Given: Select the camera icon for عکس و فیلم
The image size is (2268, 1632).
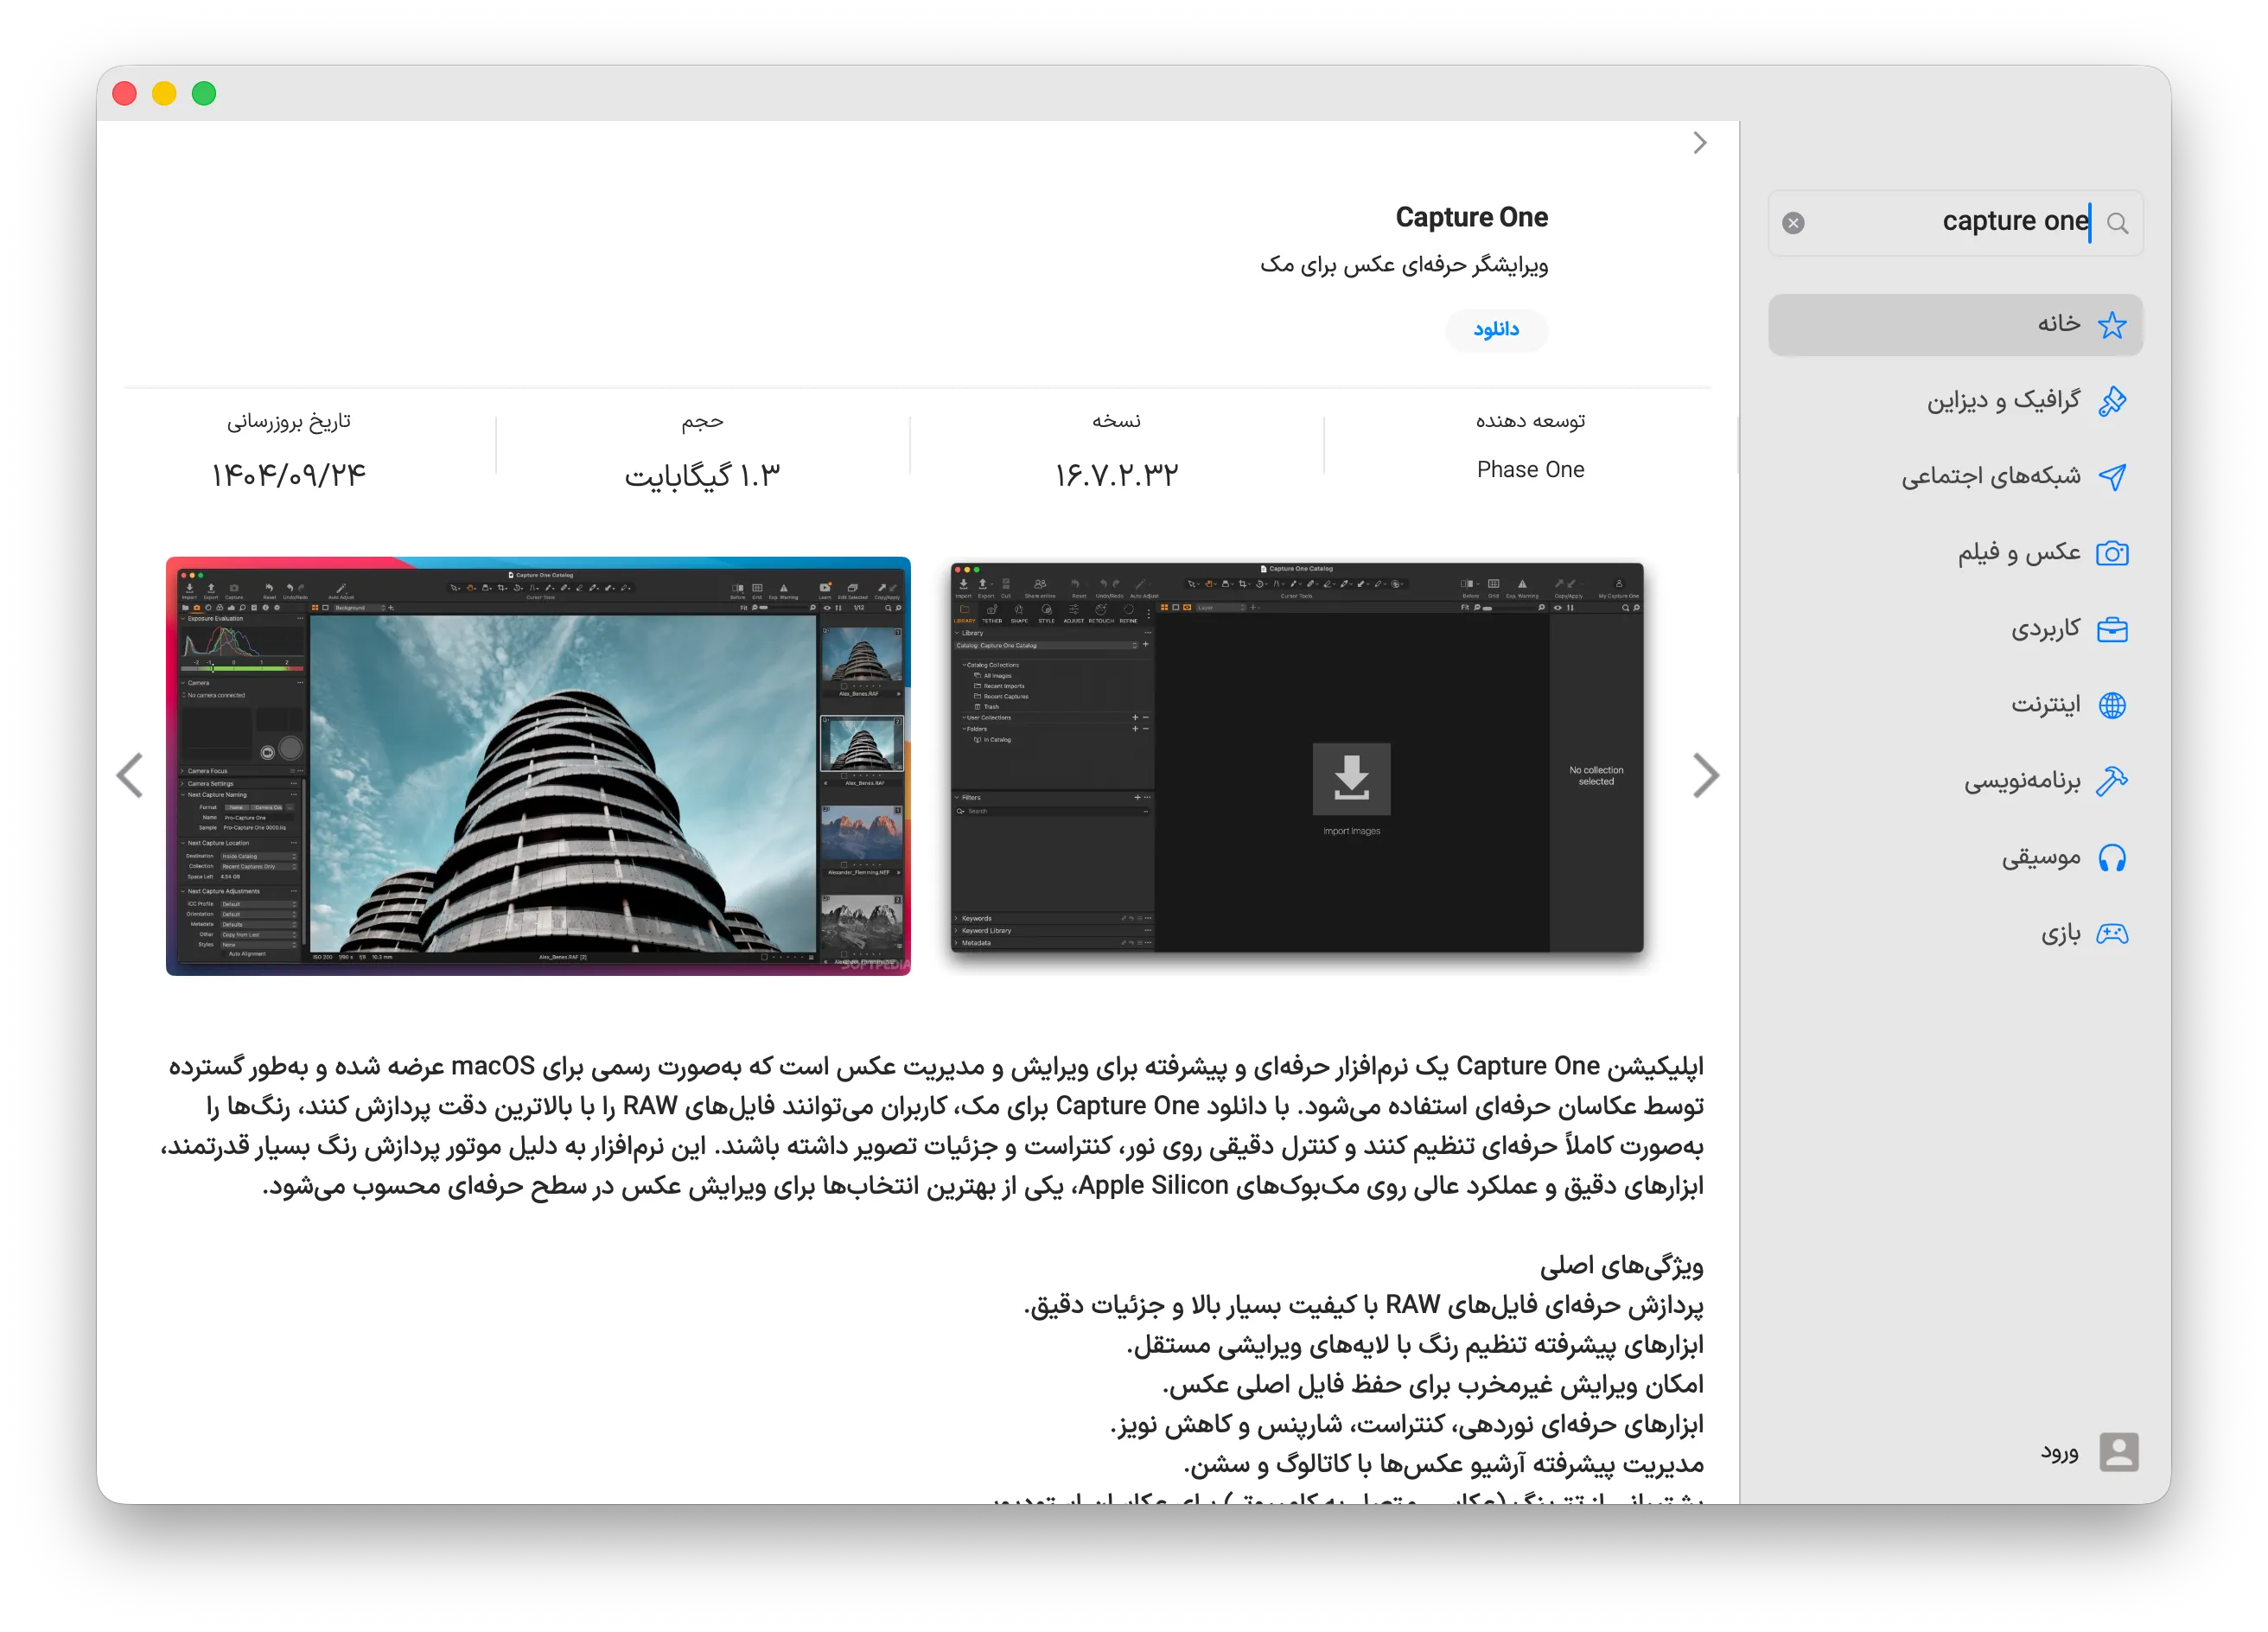Looking at the screenshot, I should [x=2114, y=553].
